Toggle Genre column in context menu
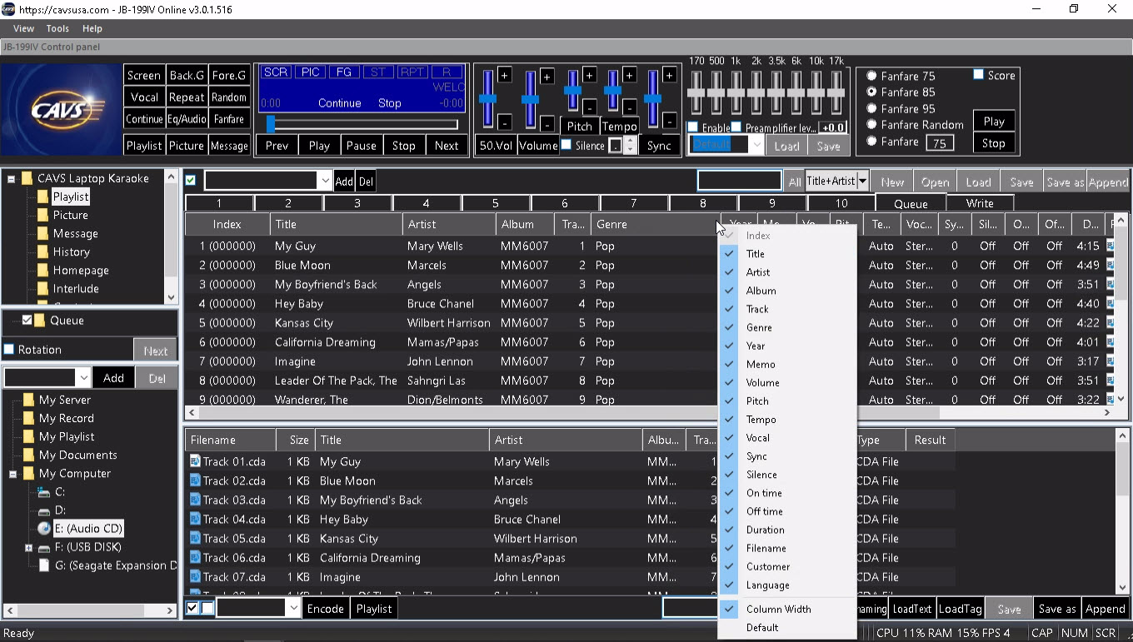Screen dimensions: 1133x642 coord(787,327)
